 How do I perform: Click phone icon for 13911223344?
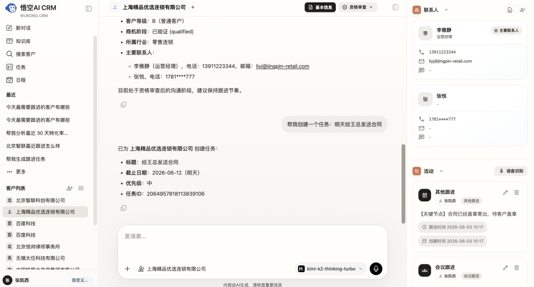point(422,52)
